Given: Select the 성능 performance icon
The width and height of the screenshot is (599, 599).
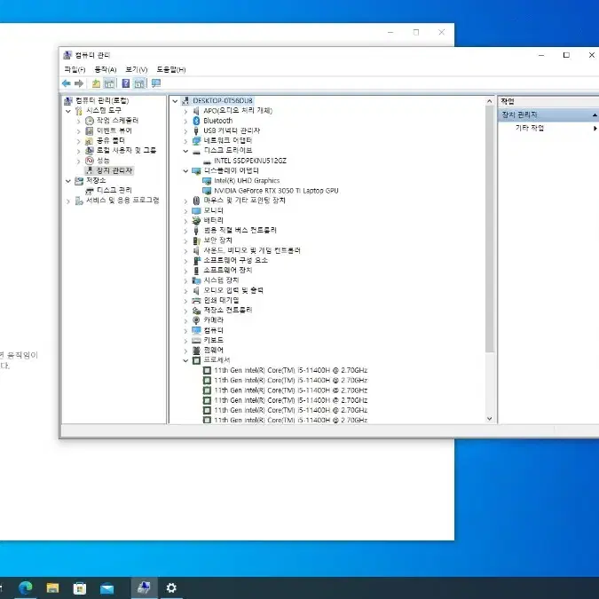Looking at the screenshot, I should click(90, 161).
